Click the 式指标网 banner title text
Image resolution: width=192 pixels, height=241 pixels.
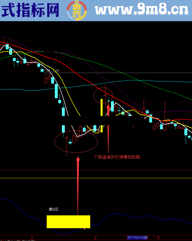tap(30, 10)
